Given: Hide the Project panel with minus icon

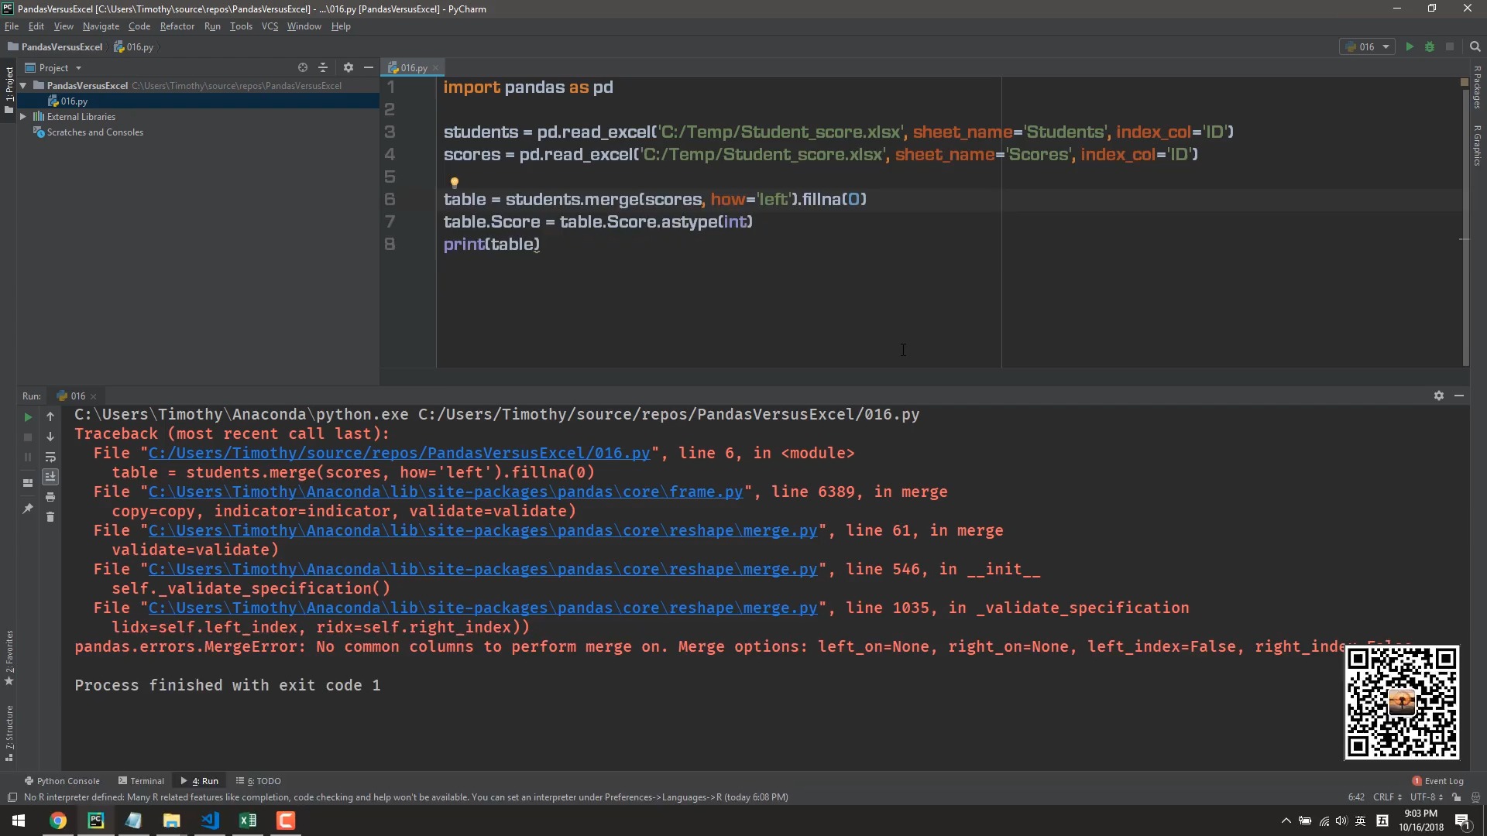Looking at the screenshot, I should [369, 67].
